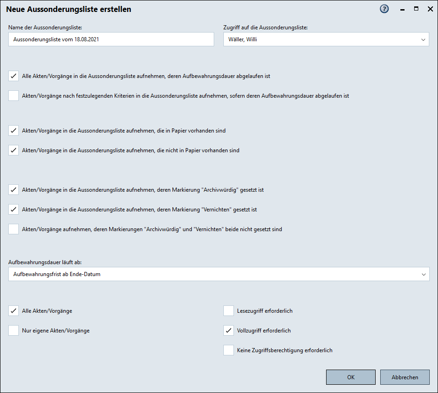Select Nur eigene Akten/Vorgänge checkbox
This screenshot has width=438, height=393.
click(14, 331)
